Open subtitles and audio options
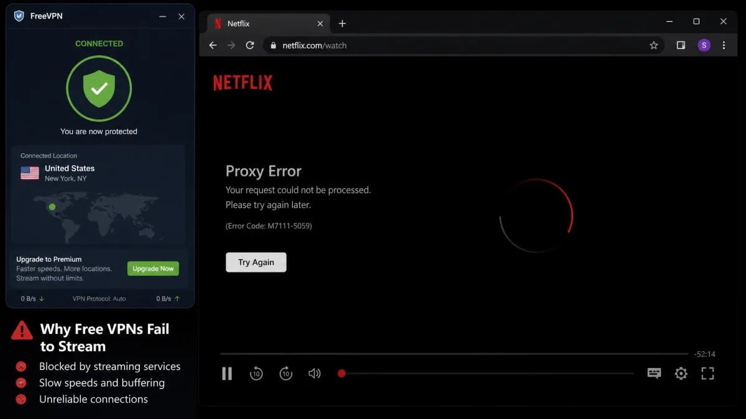 [x=654, y=373]
